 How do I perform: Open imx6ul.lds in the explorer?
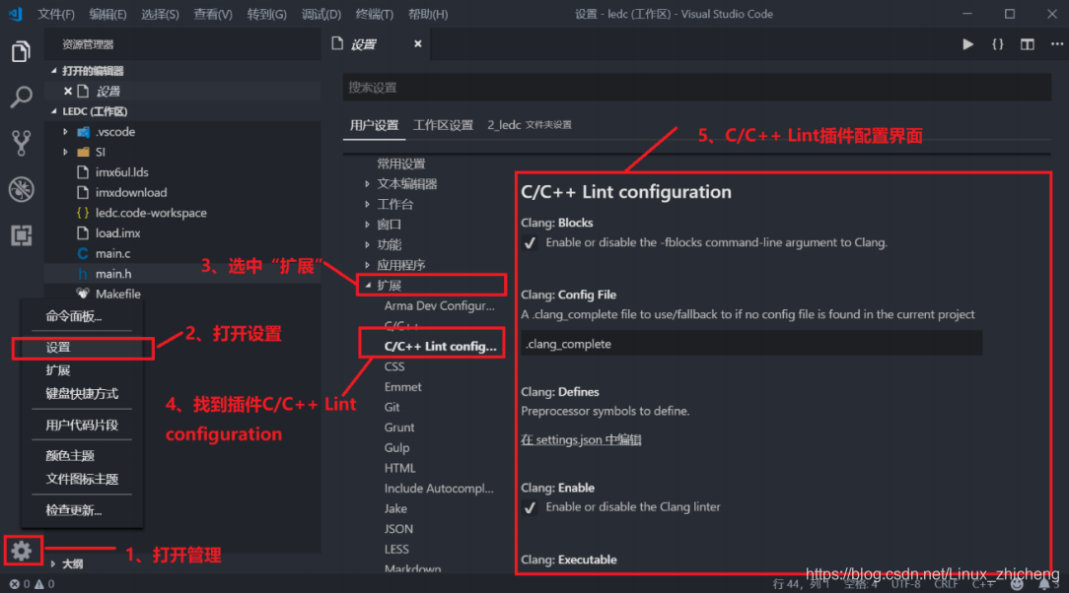[121, 172]
